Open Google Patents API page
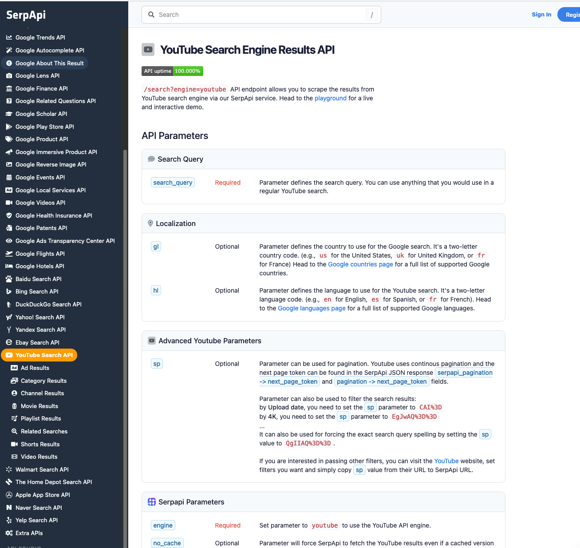This screenshot has width=580, height=548. click(41, 228)
